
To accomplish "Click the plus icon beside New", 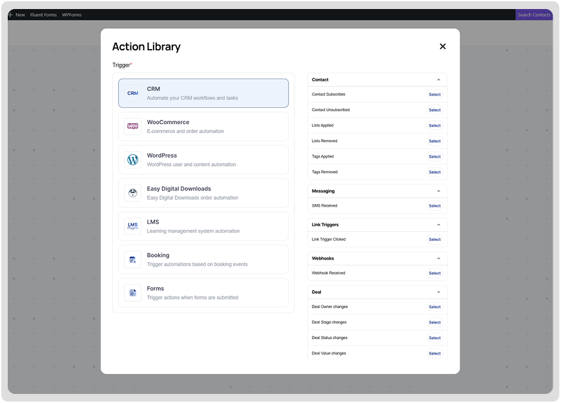I will (10, 15).
